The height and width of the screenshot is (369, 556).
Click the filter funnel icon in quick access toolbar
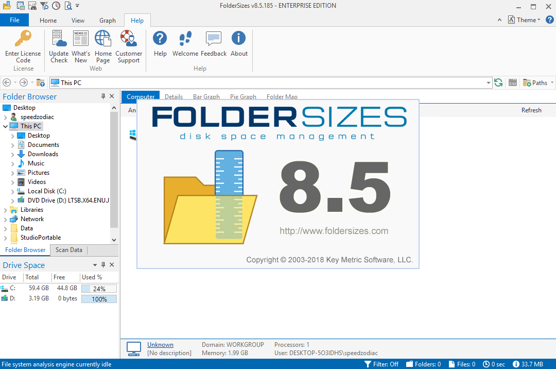pos(44,6)
